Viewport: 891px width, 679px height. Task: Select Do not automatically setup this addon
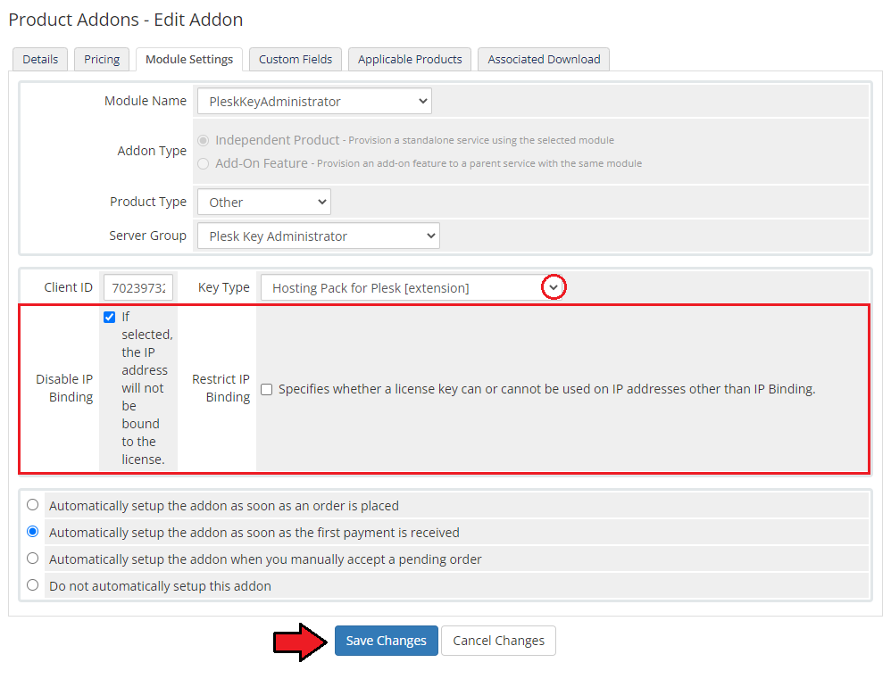(33, 584)
